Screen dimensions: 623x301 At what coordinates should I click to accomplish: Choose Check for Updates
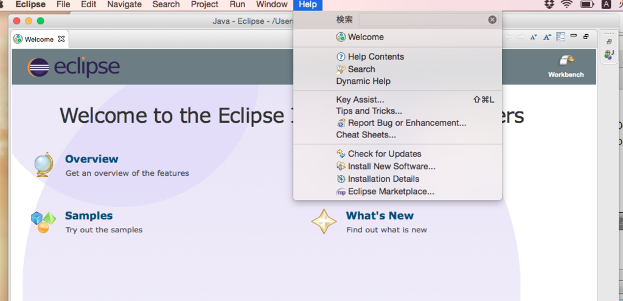tap(397, 154)
